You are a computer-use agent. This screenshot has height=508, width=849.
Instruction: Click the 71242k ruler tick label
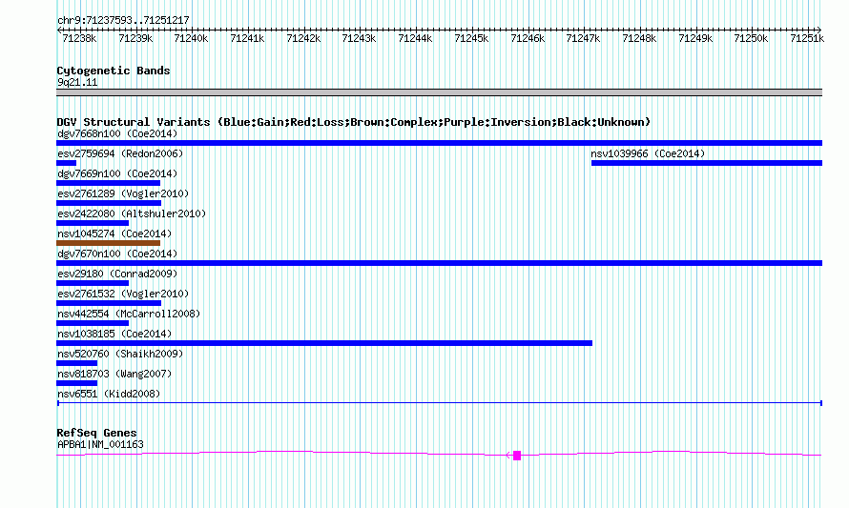click(303, 38)
